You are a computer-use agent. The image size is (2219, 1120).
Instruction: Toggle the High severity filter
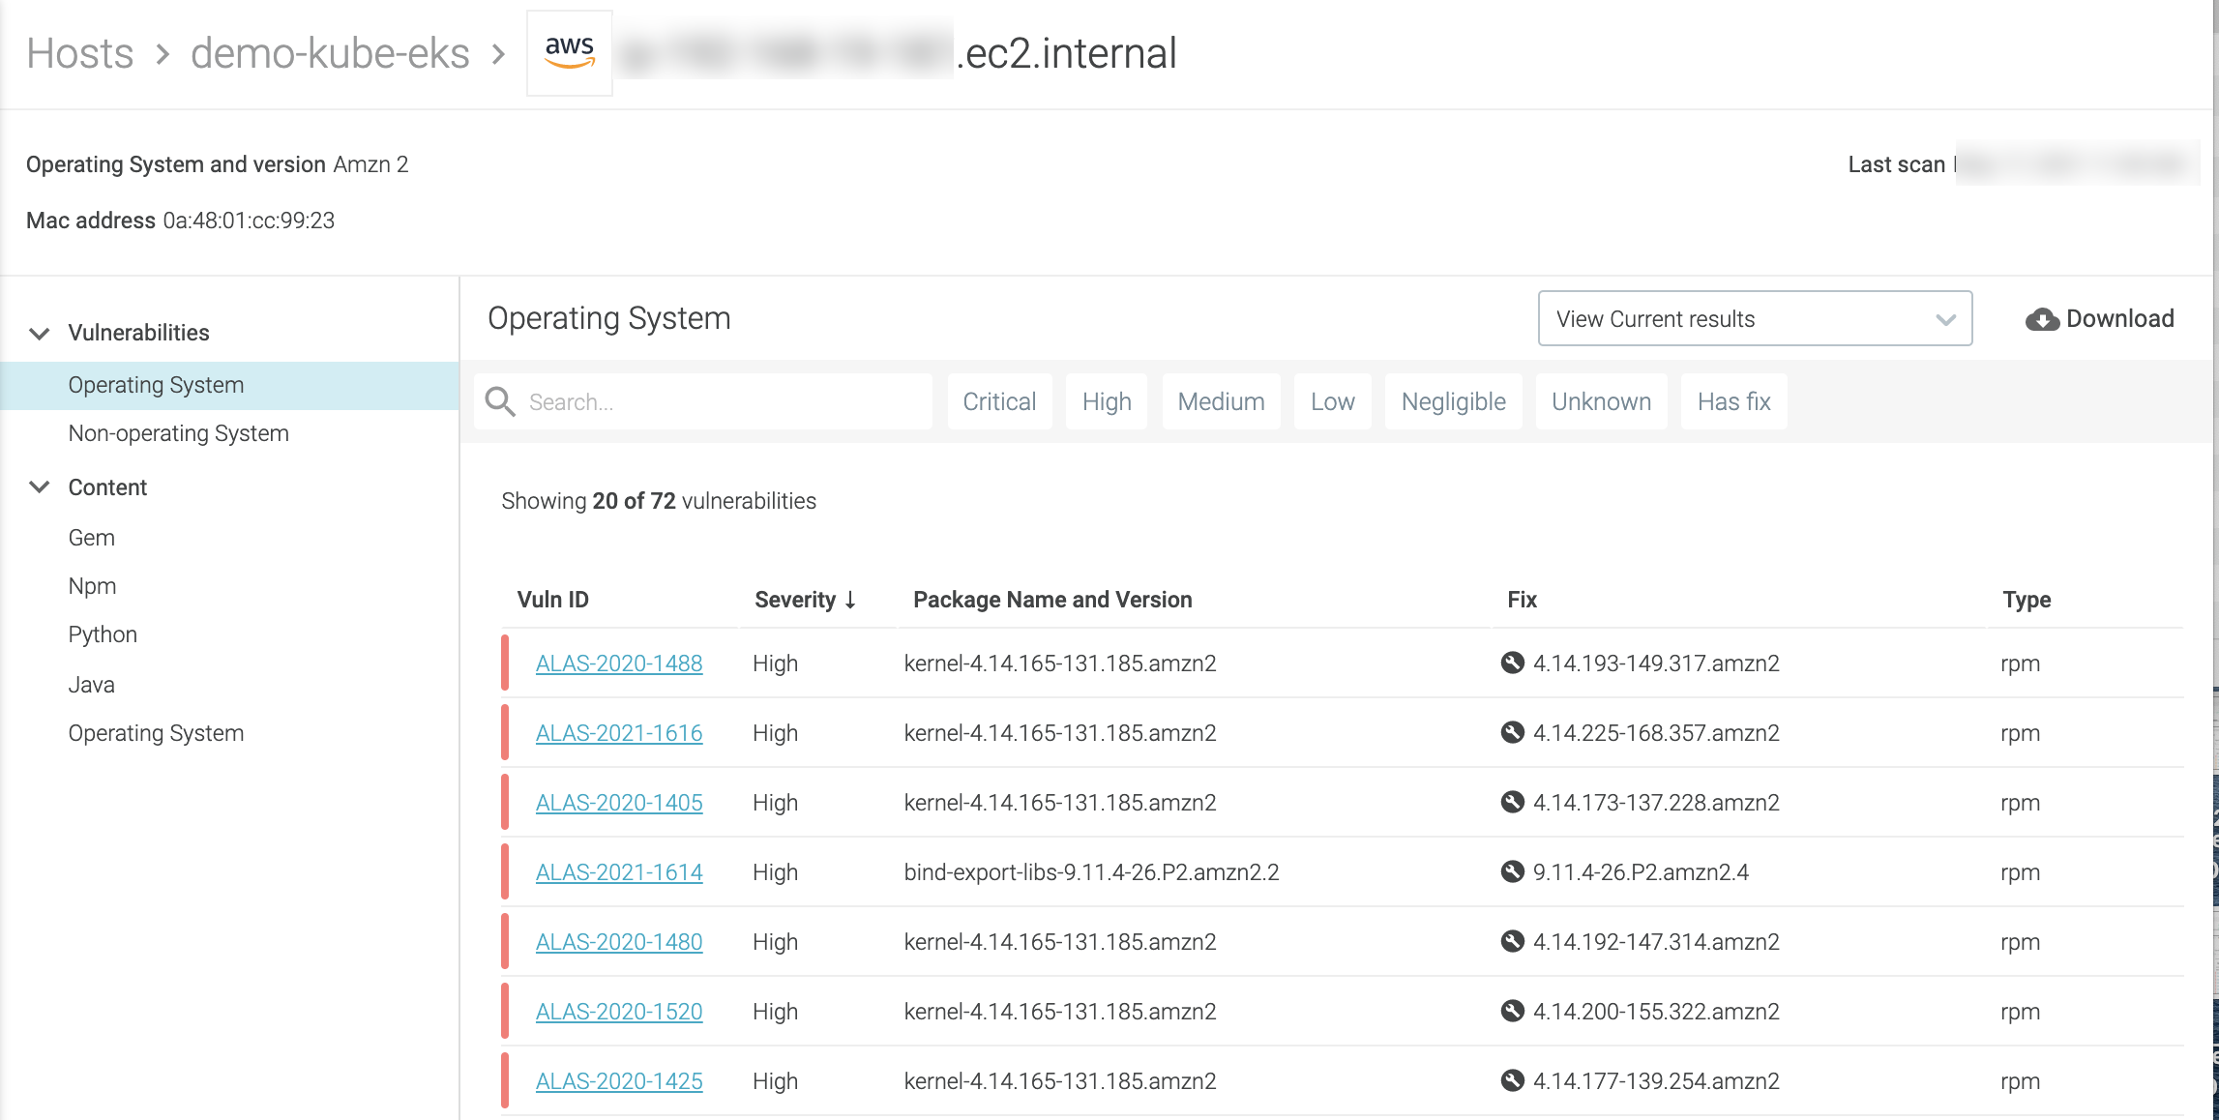tap(1107, 401)
